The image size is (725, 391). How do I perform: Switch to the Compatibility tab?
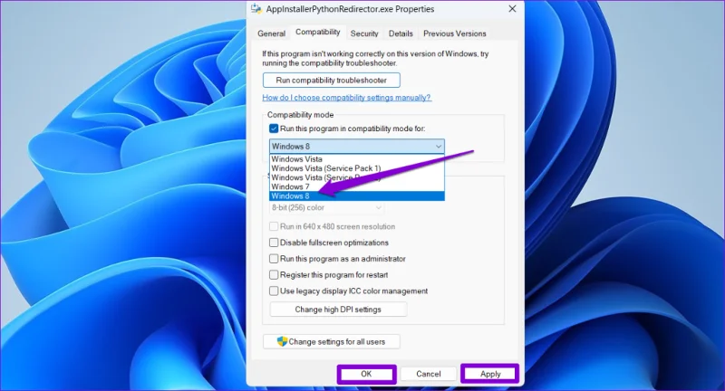click(x=318, y=32)
